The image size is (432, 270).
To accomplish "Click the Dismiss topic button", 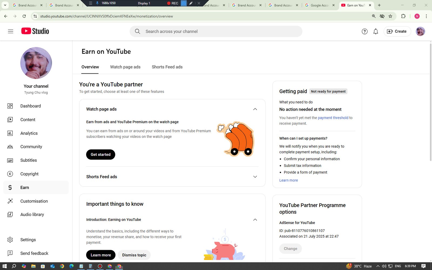I will (x=134, y=255).
